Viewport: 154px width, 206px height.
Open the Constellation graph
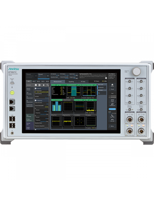(79, 121)
